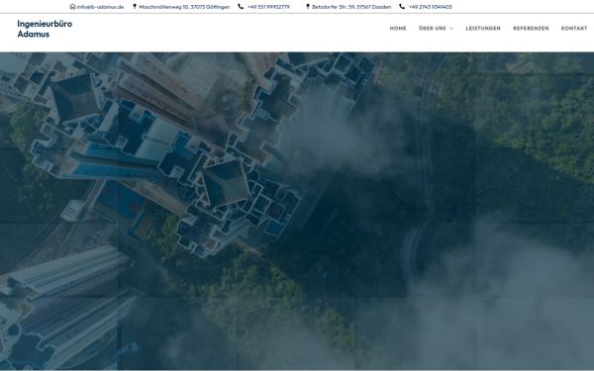594x371 pixels.
Task: Call the +49 551 Göttingen phone number
Action: pos(268,7)
